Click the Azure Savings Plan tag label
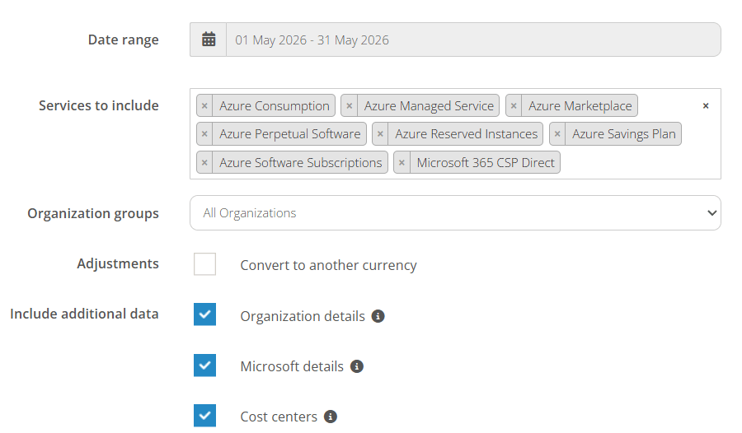Viewport: 742px width, 433px height. coord(624,134)
